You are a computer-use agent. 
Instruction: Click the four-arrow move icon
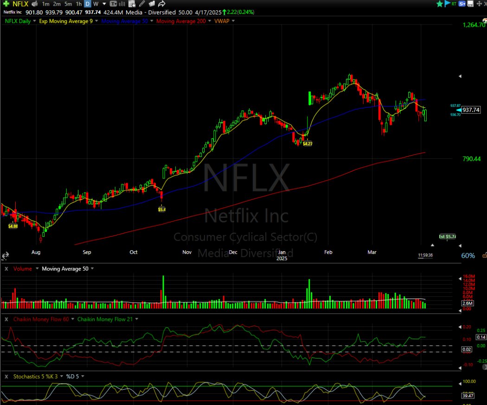[479, 4]
